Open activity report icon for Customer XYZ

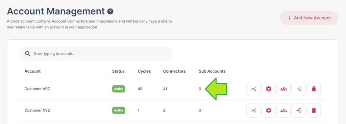pyautogui.click(x=253, y=111)
